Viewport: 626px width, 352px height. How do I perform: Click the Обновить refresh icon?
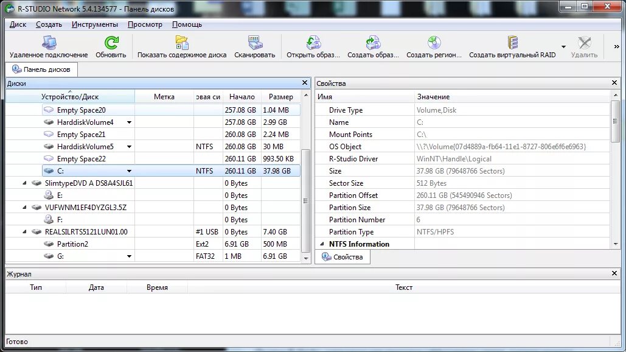[111, 43]
